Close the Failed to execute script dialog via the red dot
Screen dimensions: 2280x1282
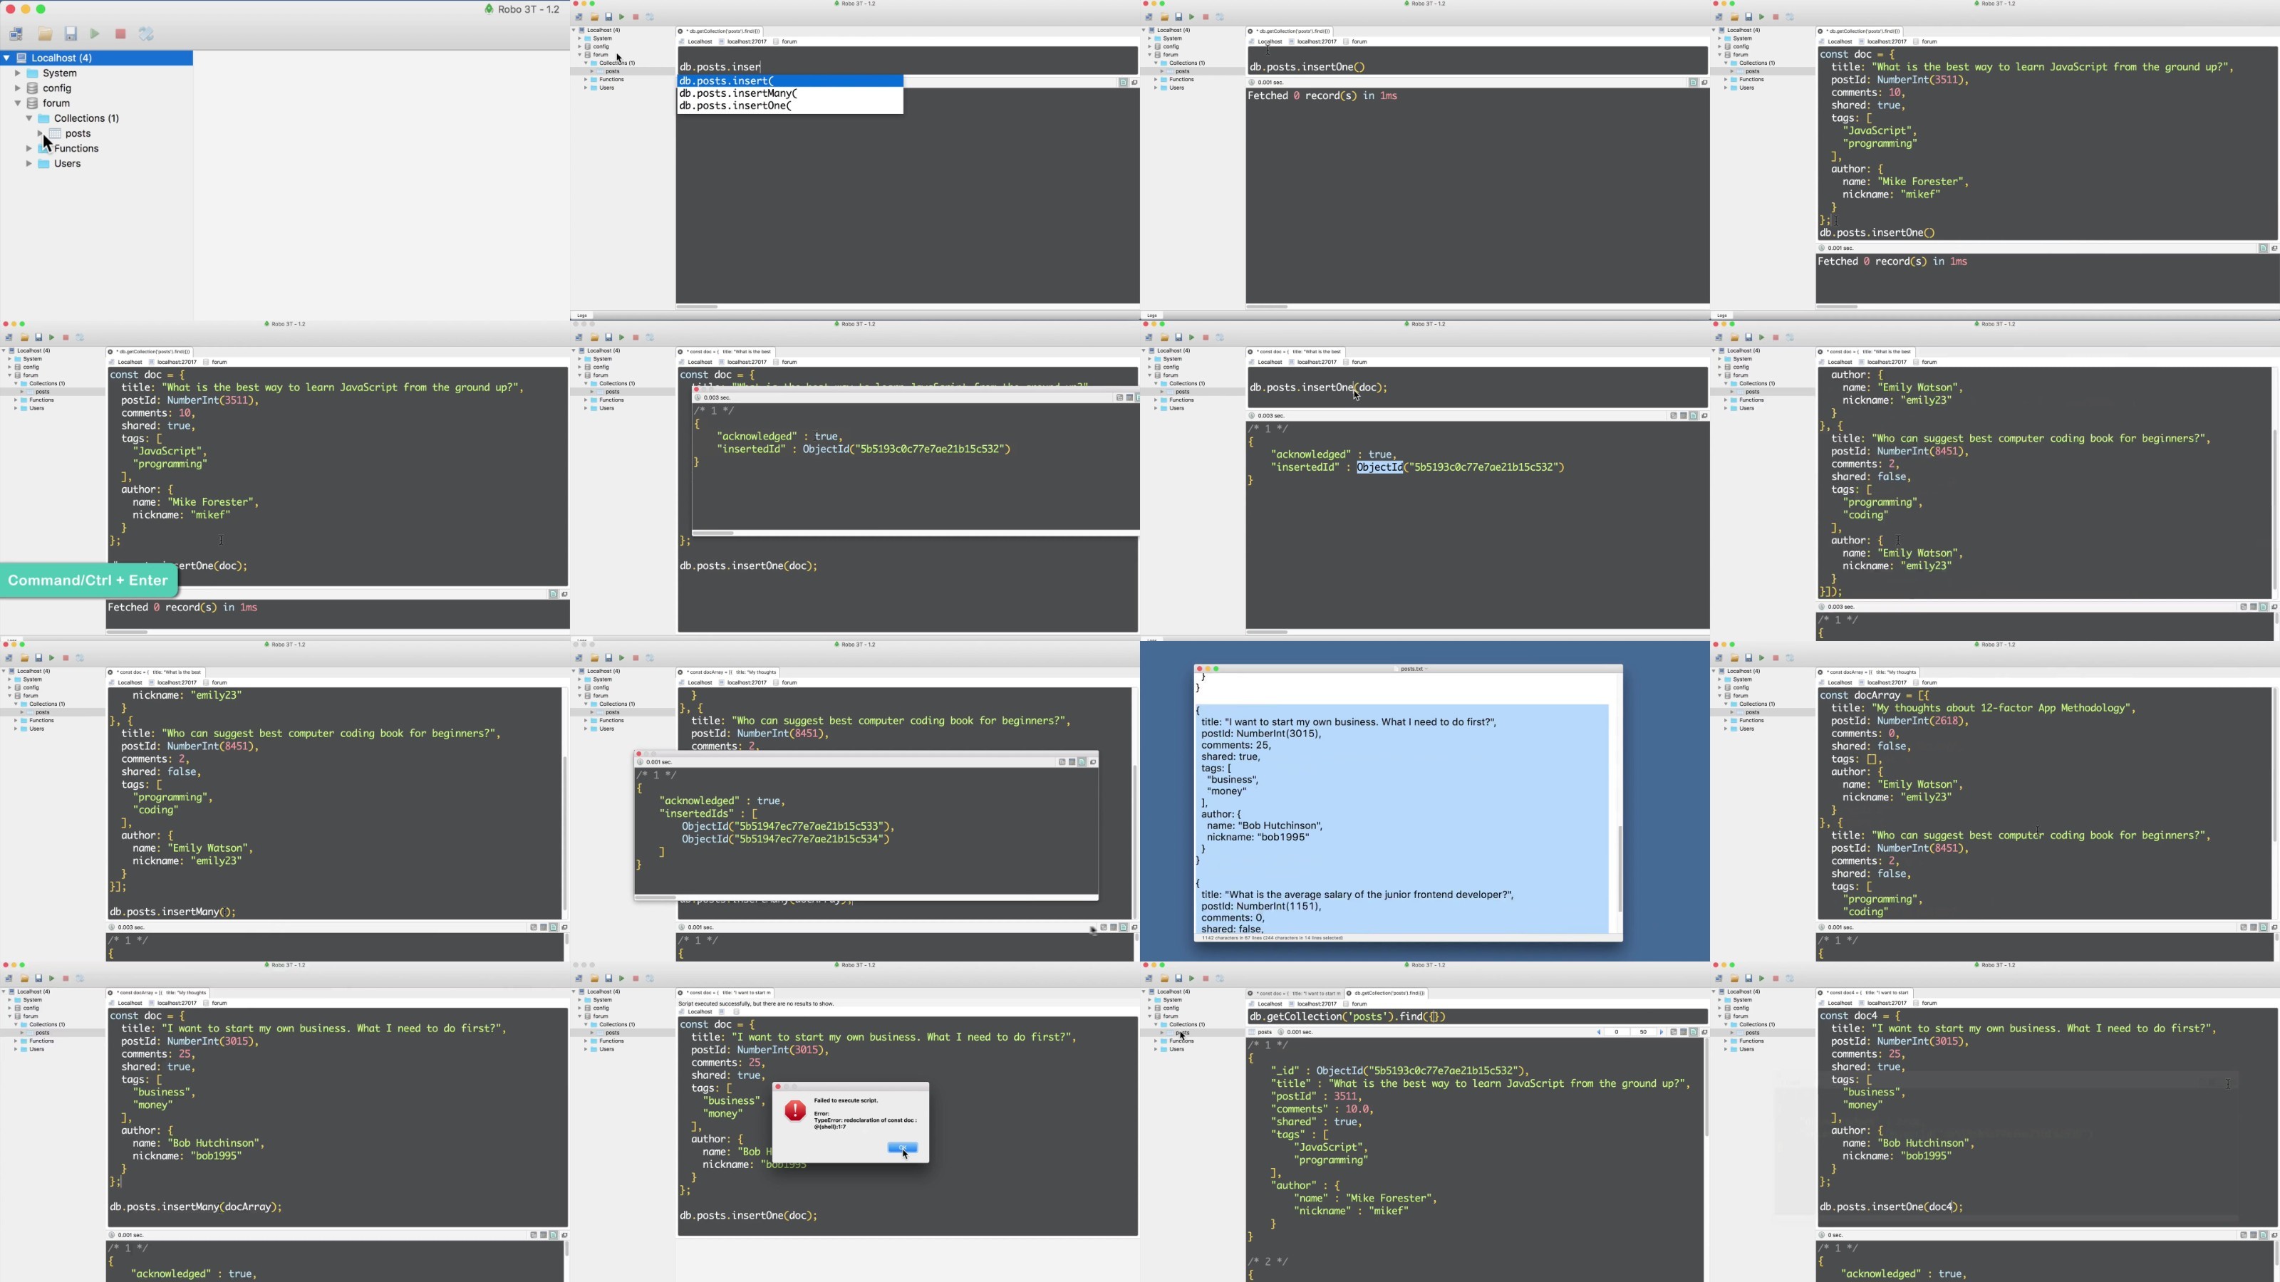(x=778, y=1086)
